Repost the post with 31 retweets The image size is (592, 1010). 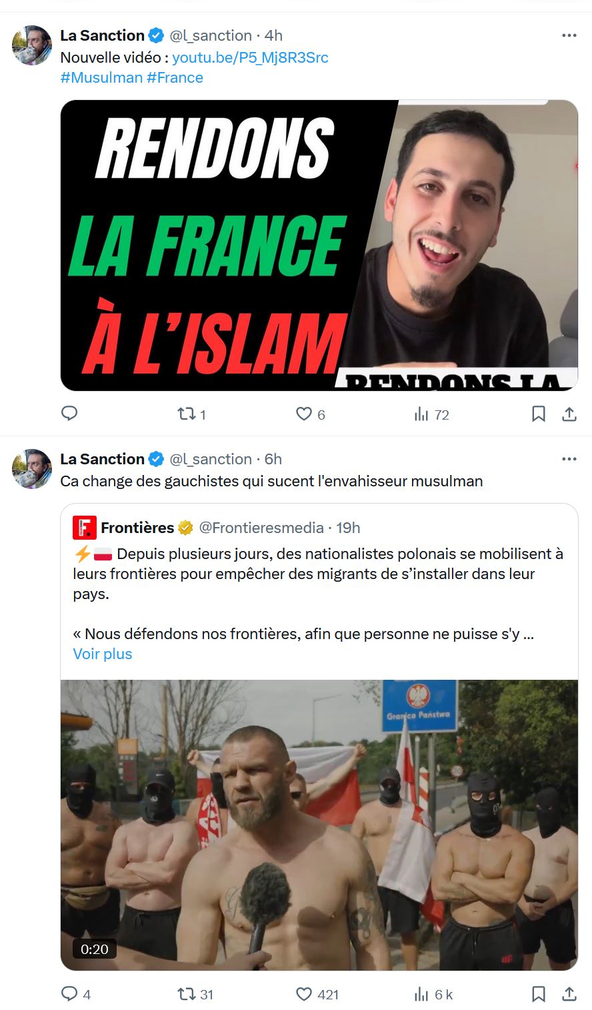195,994
